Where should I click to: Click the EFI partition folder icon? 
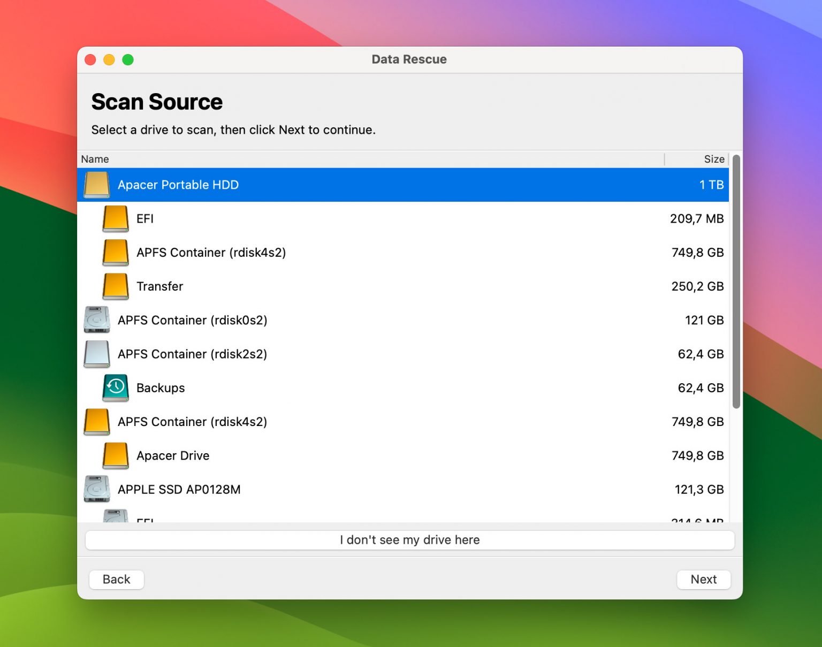(115, 218)
